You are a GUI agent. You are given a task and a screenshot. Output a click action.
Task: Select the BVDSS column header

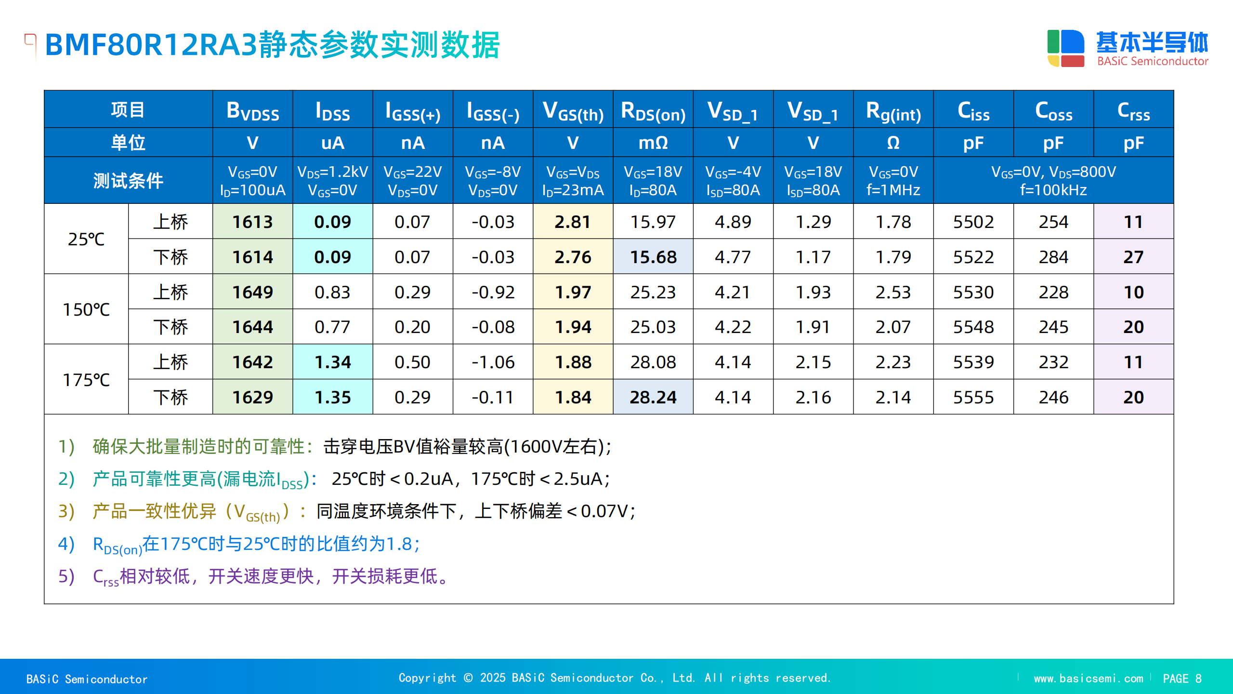tap(252, 110)
